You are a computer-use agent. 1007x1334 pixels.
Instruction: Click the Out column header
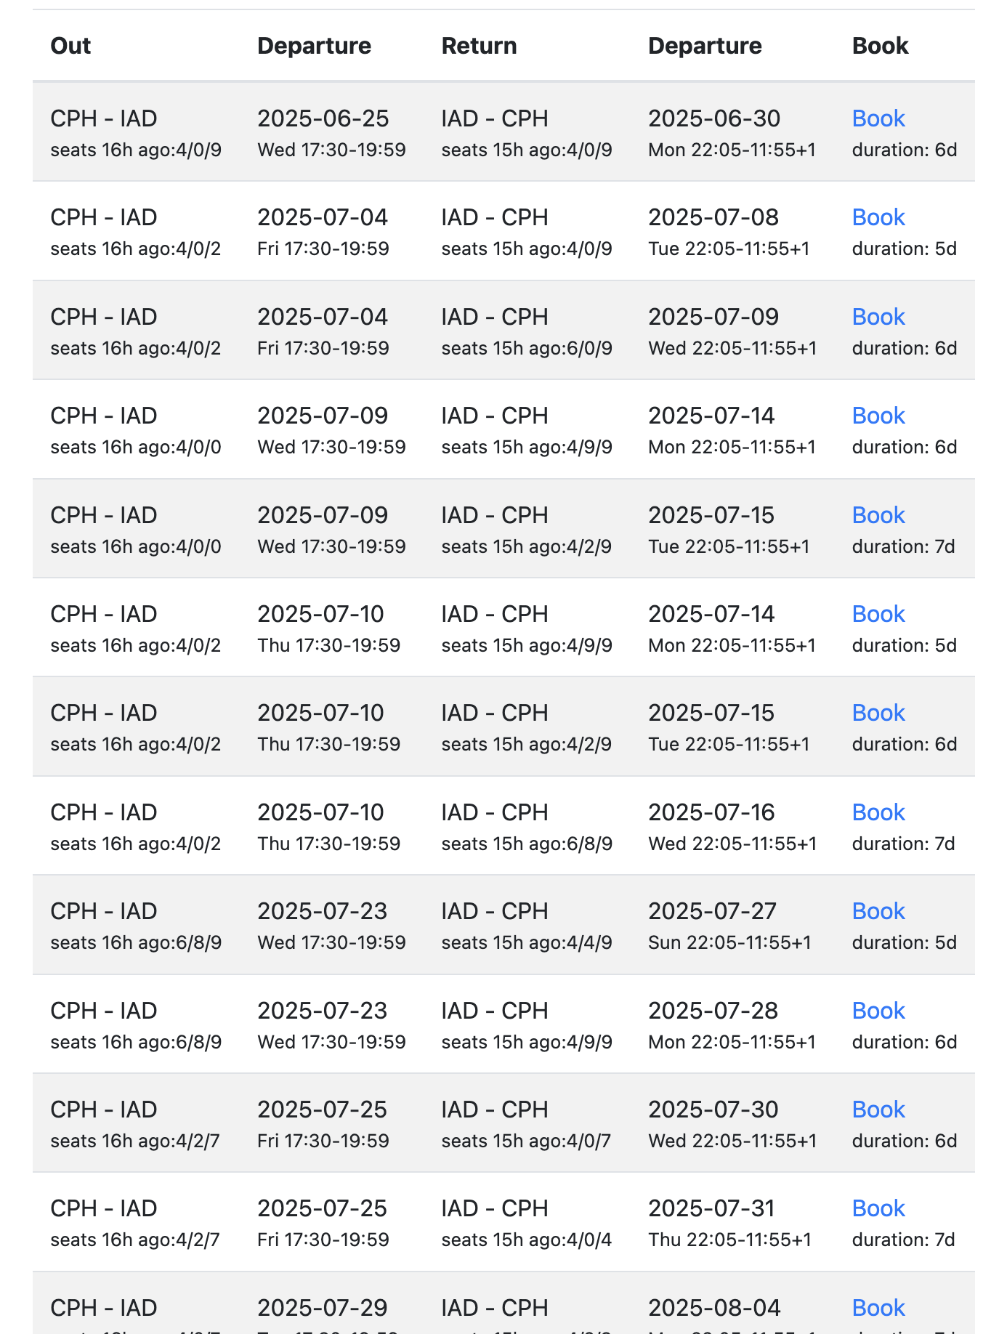(70, 46)
